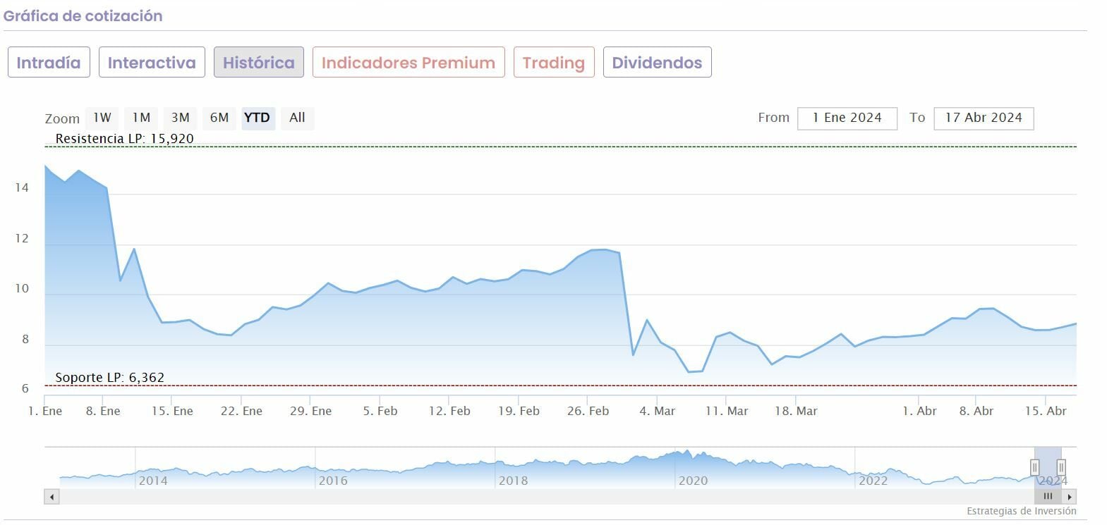Show the Dividendos tab
The height and width of the screenshot is (525, 1107).
pyautogui.click(x=657, y=63)
